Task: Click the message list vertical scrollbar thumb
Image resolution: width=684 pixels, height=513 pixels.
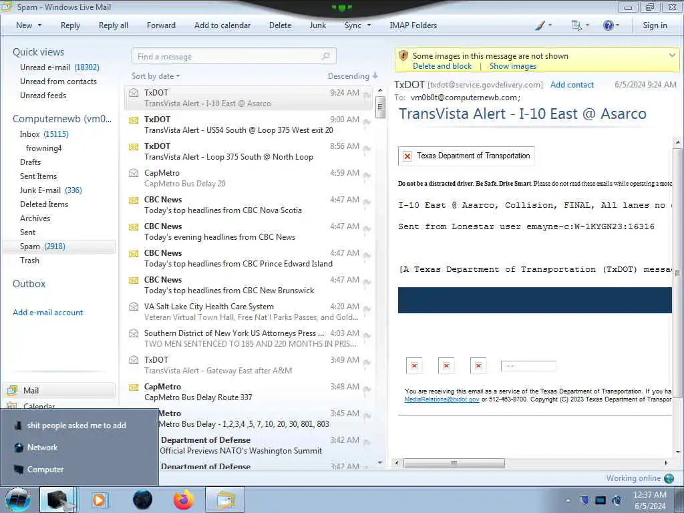Action: (380, 108)
